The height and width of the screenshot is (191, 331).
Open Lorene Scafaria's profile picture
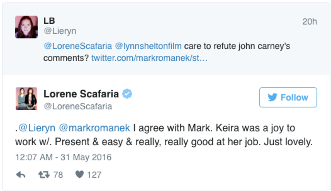(x=26, y=99)
